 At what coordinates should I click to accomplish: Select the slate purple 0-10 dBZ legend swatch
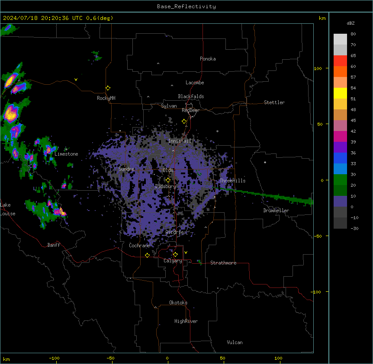(x=340, y=201)
